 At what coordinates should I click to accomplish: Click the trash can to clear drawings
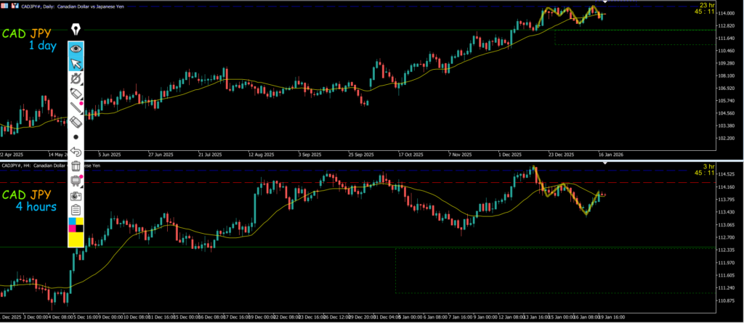coord(76,166)
